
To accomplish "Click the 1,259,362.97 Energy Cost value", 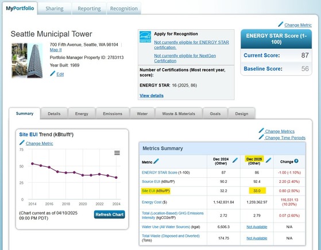I will [x=257, y=202].
